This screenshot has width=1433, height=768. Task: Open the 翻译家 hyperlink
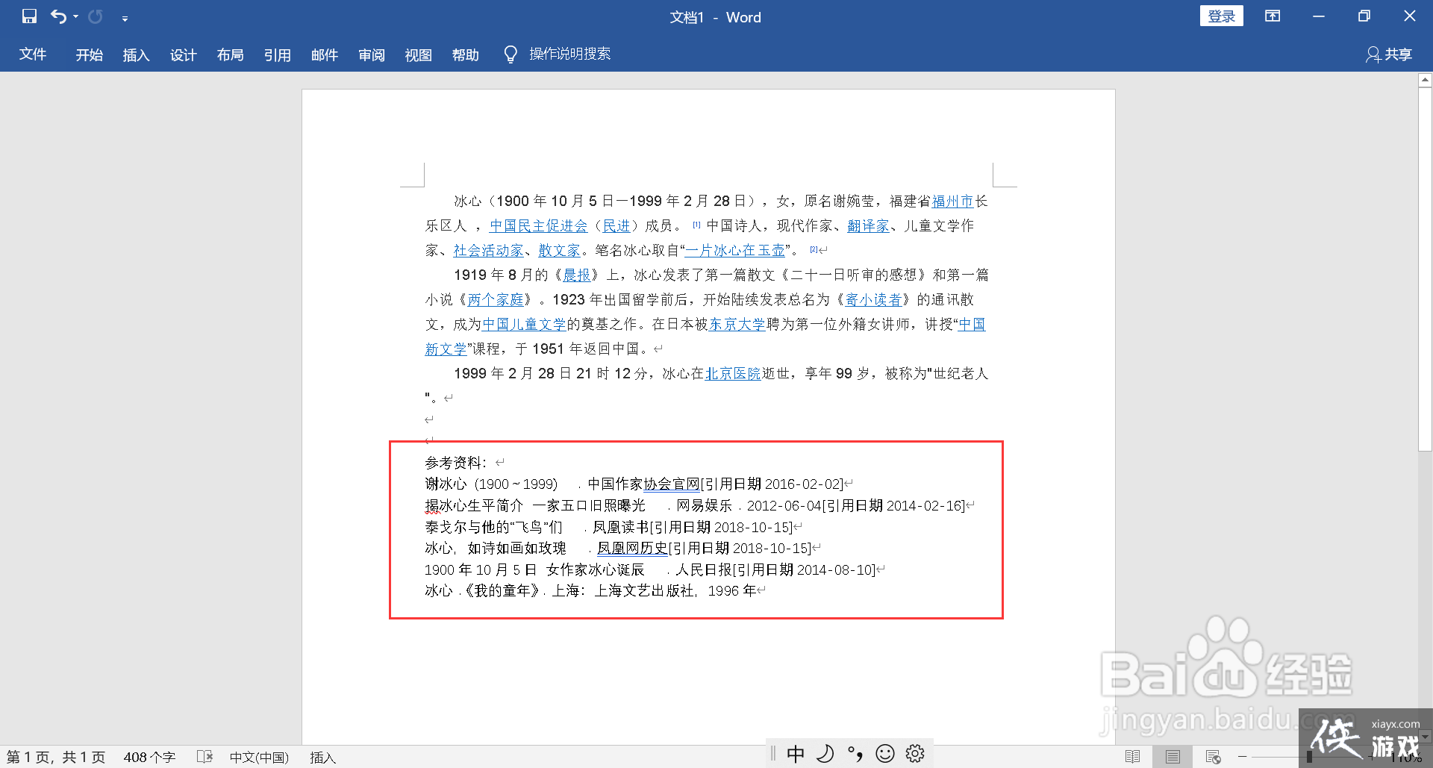point(868,226)
